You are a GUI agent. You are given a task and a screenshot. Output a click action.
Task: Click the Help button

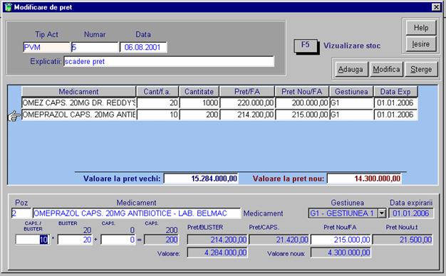421,28
